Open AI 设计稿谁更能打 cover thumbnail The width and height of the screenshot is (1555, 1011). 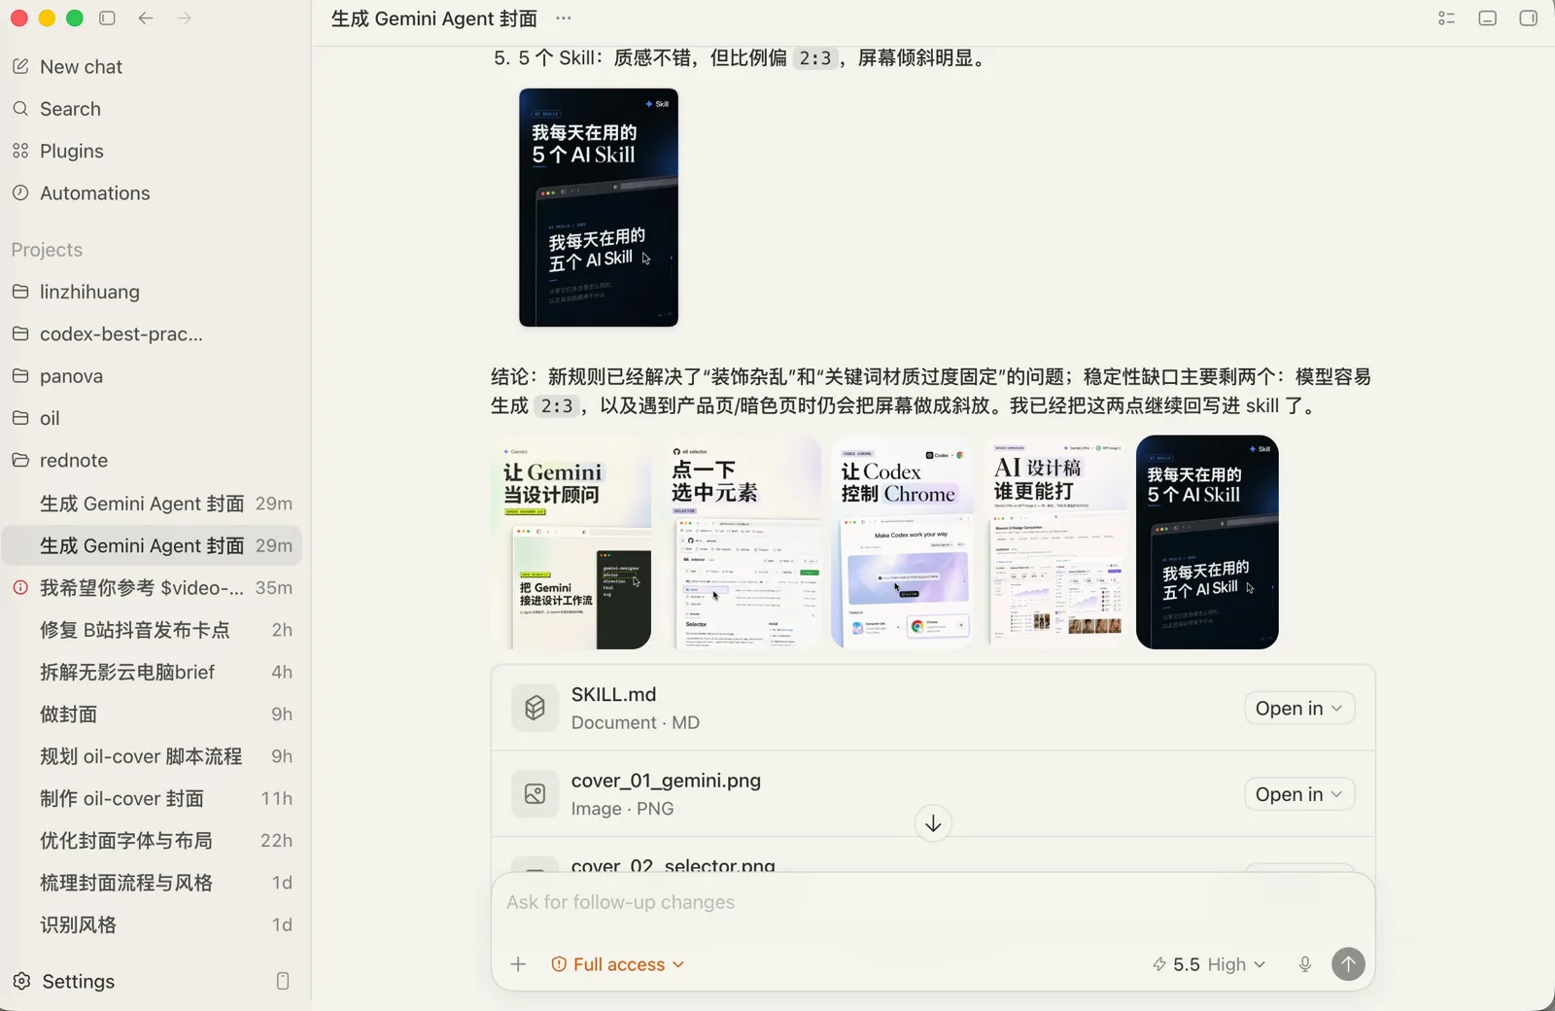[x=1055, y=542]
